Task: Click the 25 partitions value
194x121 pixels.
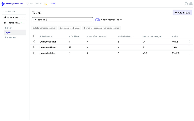Action: pos(70,47)
